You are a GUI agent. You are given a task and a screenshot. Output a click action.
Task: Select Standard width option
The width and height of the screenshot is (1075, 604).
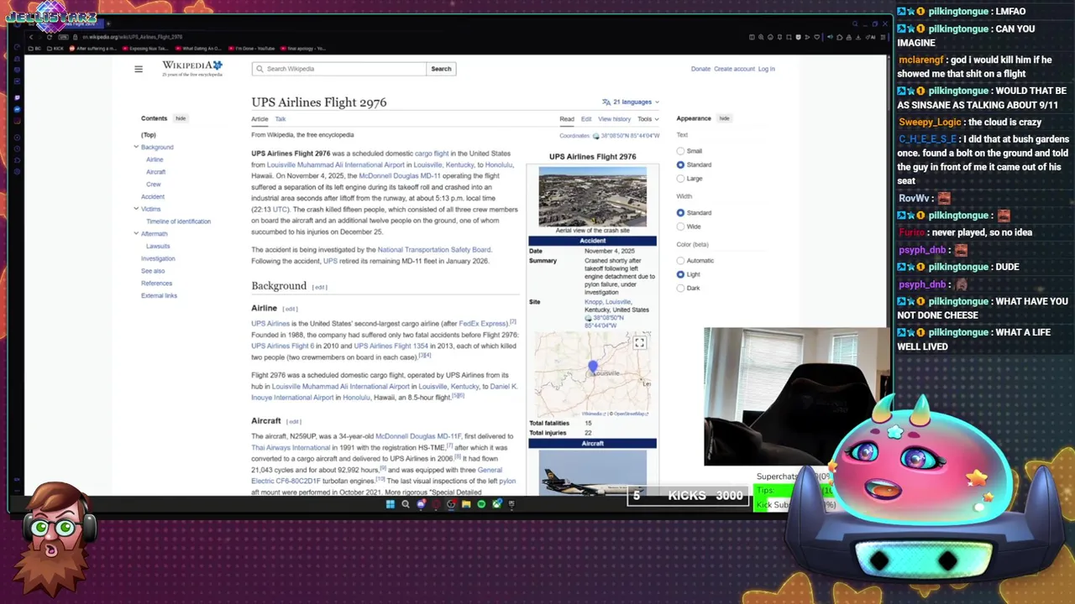tap(680, 213)
